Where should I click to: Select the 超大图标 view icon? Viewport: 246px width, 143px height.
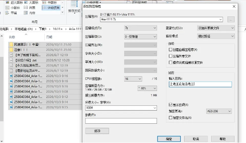[7, 2]
